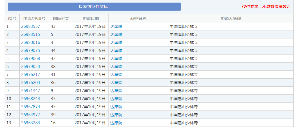Select class 35 cell in row 10
296x130 pixels.
[x=61, y=99]
